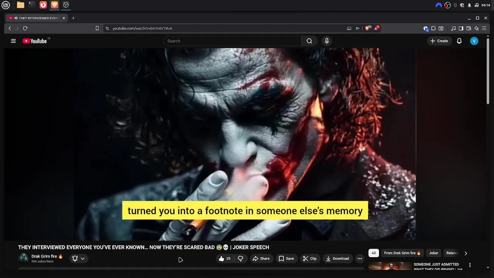Open the Brave Wallet icon

click(469, 28)
